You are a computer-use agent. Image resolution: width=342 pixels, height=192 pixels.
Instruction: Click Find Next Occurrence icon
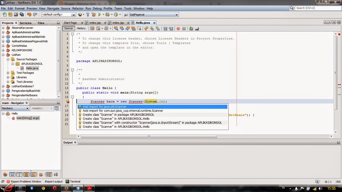[128, 28]
